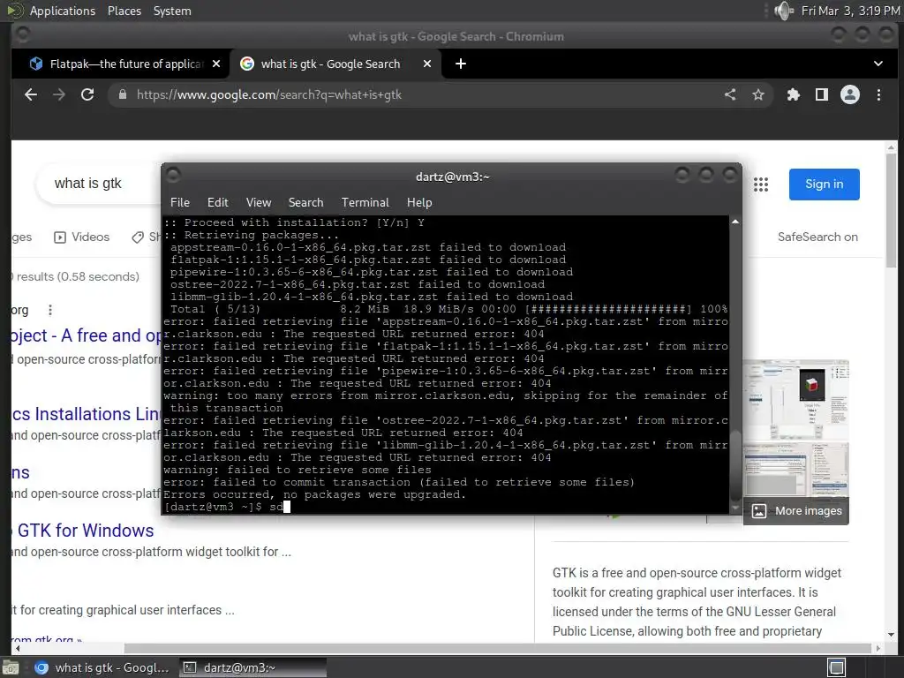The height and width of the screenshot is (678, 904).
Task: Click the page scroll-down arrow
Action: 892,635
